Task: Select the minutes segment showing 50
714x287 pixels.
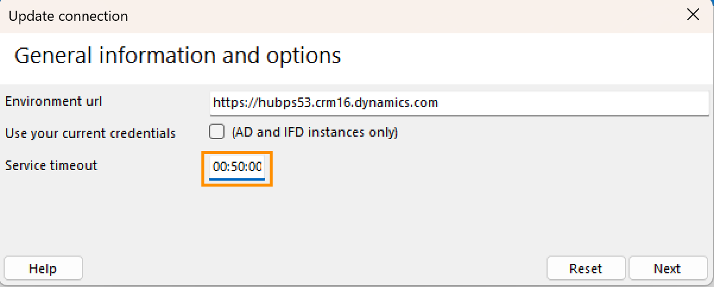Action: click(x=238, y=168)
